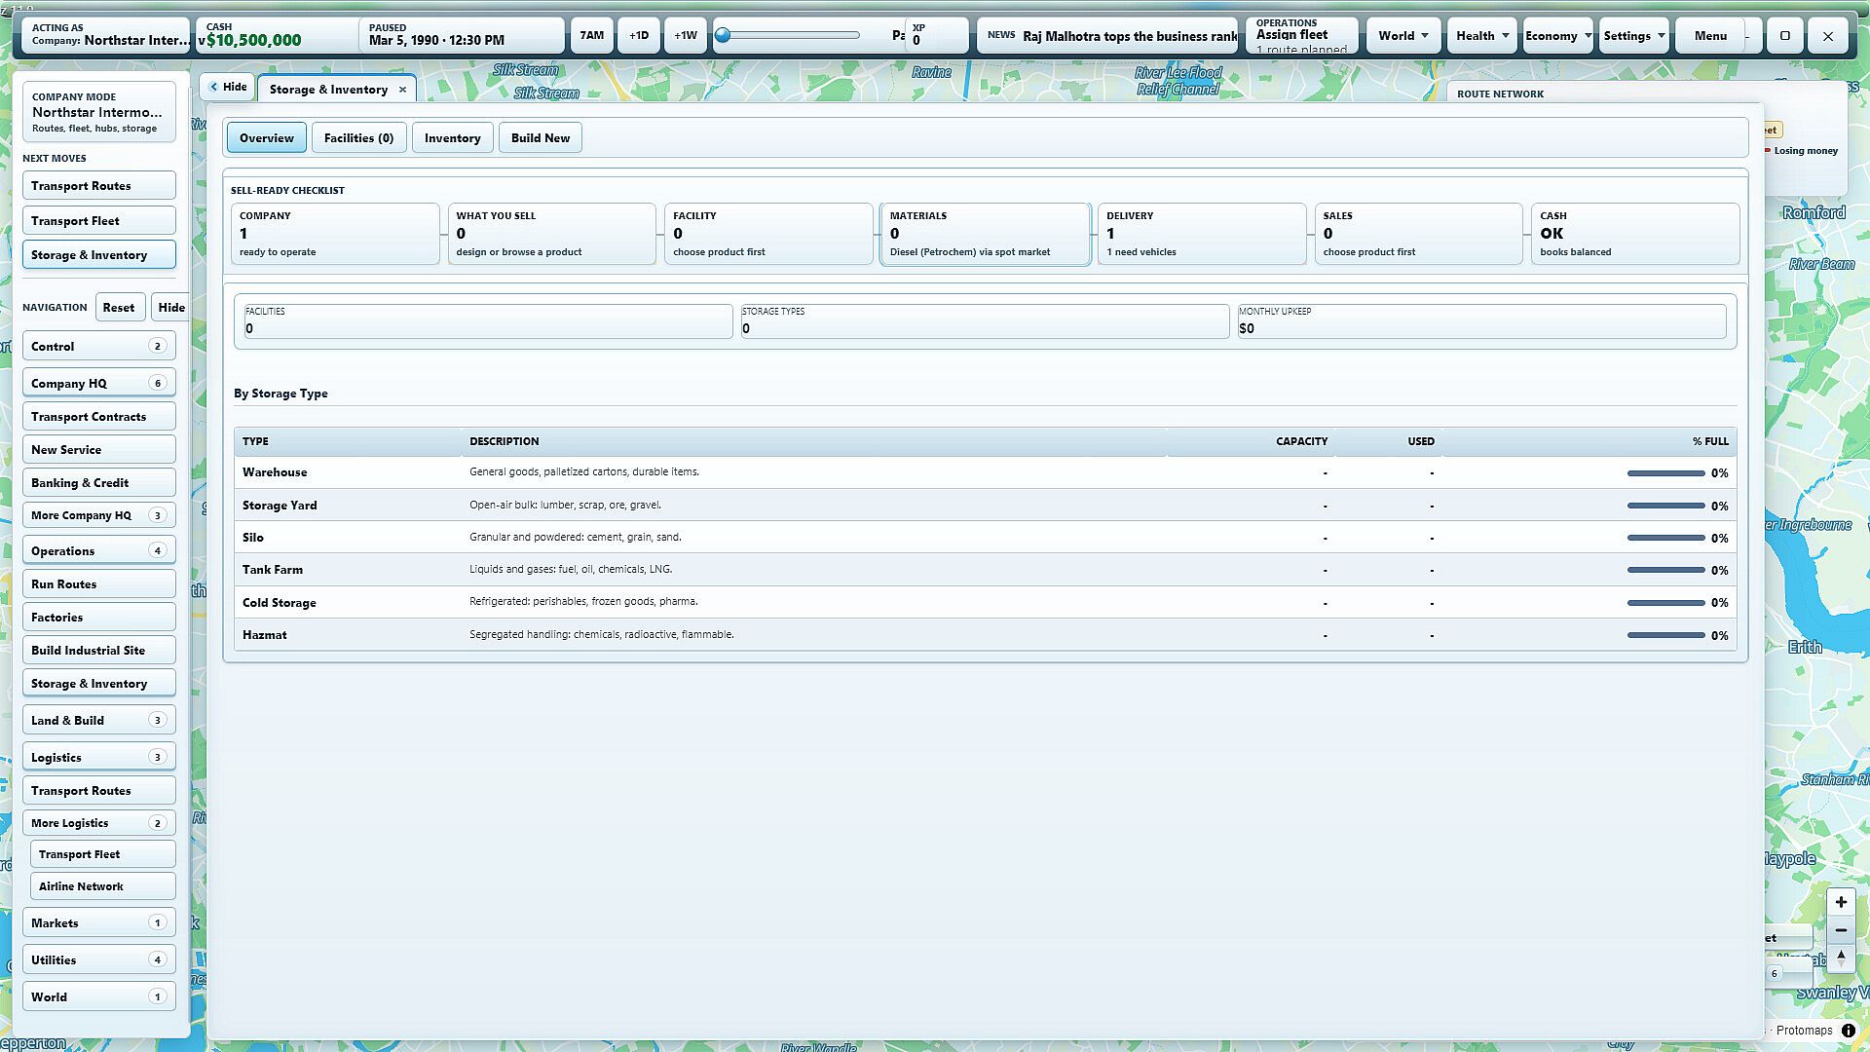
Task: Select the Materials checklist card
Action: pos(986,234)
